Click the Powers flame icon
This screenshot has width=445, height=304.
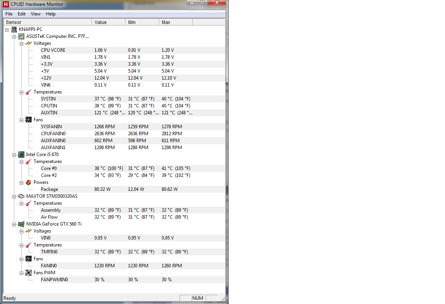pos(28,182)
